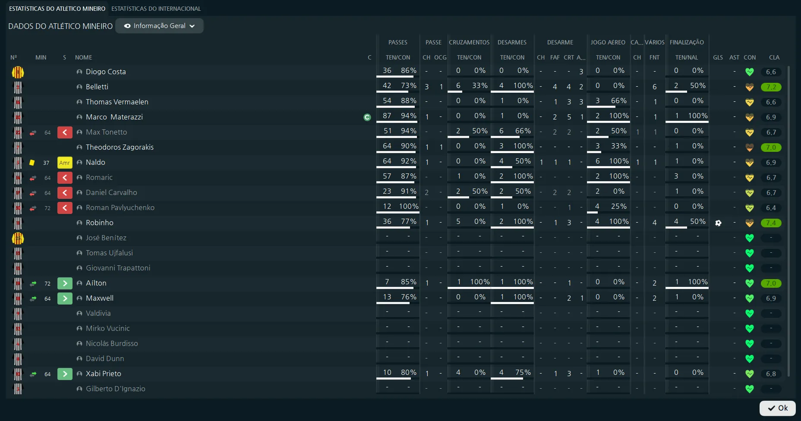Click the swap arrows icon beside Max Tonetto
Image resolution: width=801 pixels, height=421 pixels.
(x=33, y=132)
